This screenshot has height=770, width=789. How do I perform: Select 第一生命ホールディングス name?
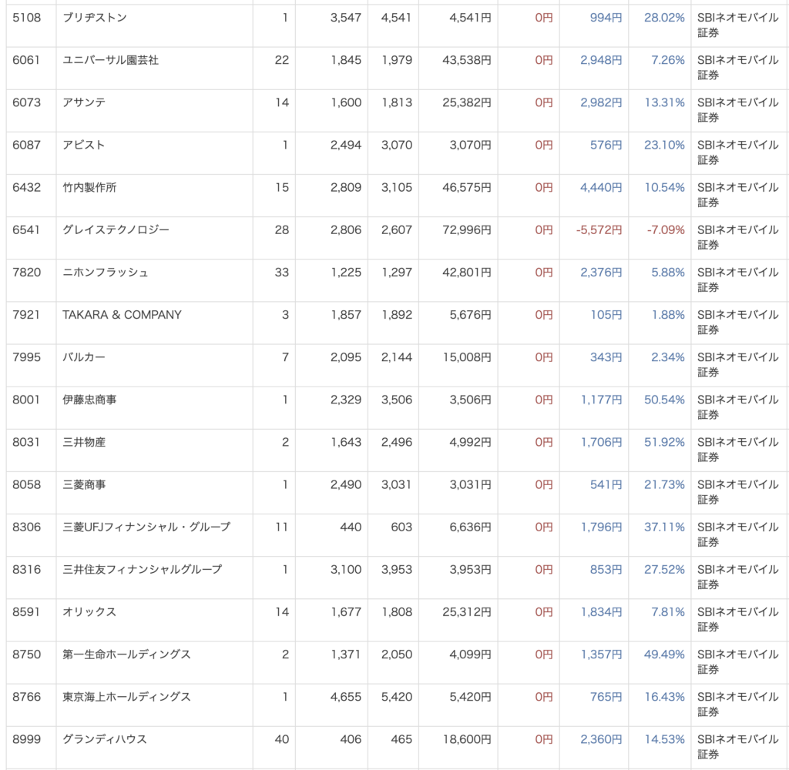pos(127,654)
